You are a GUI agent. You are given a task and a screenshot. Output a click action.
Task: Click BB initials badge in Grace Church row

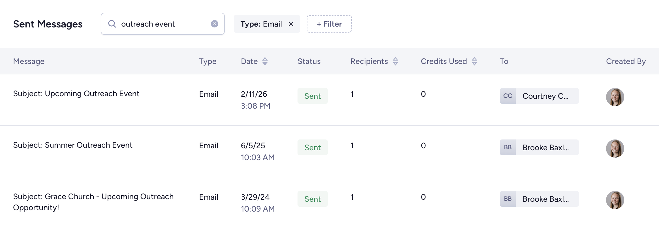(508, 199)
